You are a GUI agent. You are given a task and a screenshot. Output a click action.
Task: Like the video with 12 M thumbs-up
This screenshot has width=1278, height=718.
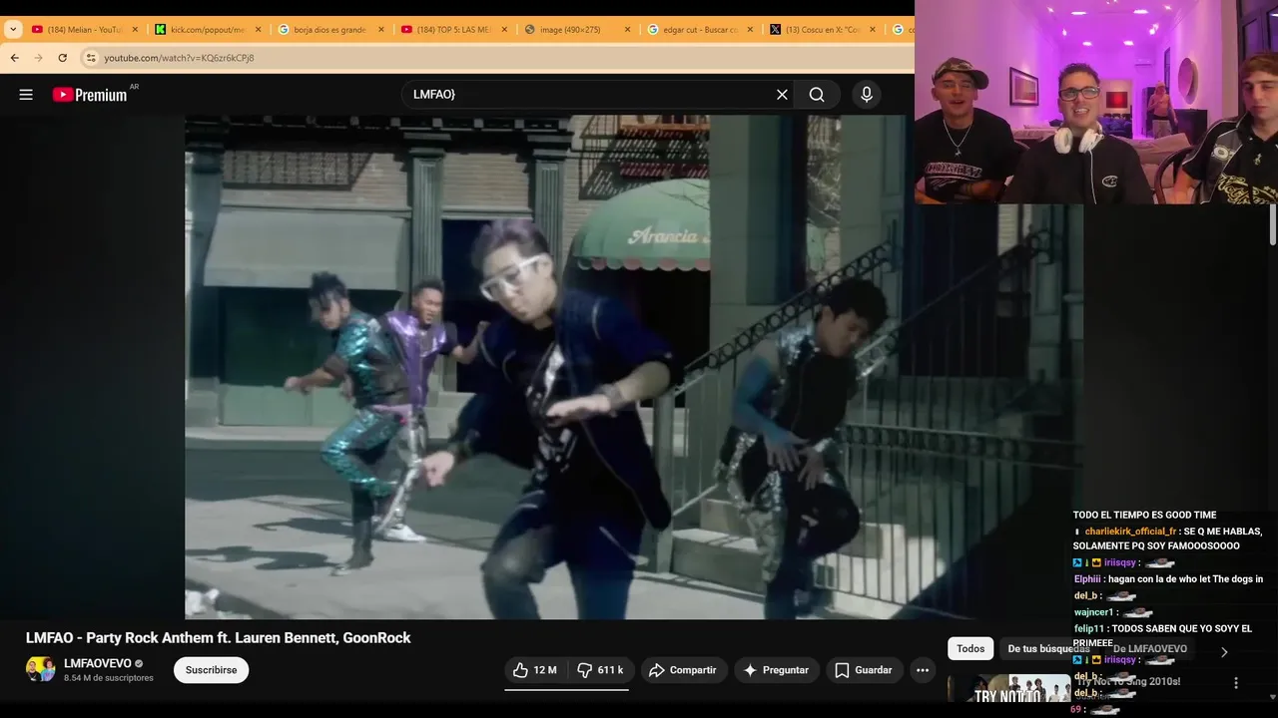(535, 670)
